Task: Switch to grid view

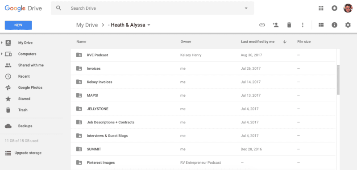Action: [x=321, y=25]
